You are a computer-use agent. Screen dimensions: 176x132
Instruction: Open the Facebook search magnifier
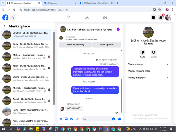click(x=13, y=18)
